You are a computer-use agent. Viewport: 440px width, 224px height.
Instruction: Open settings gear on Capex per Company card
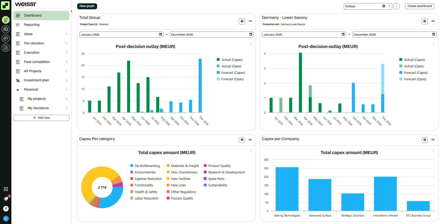(425, 140)
